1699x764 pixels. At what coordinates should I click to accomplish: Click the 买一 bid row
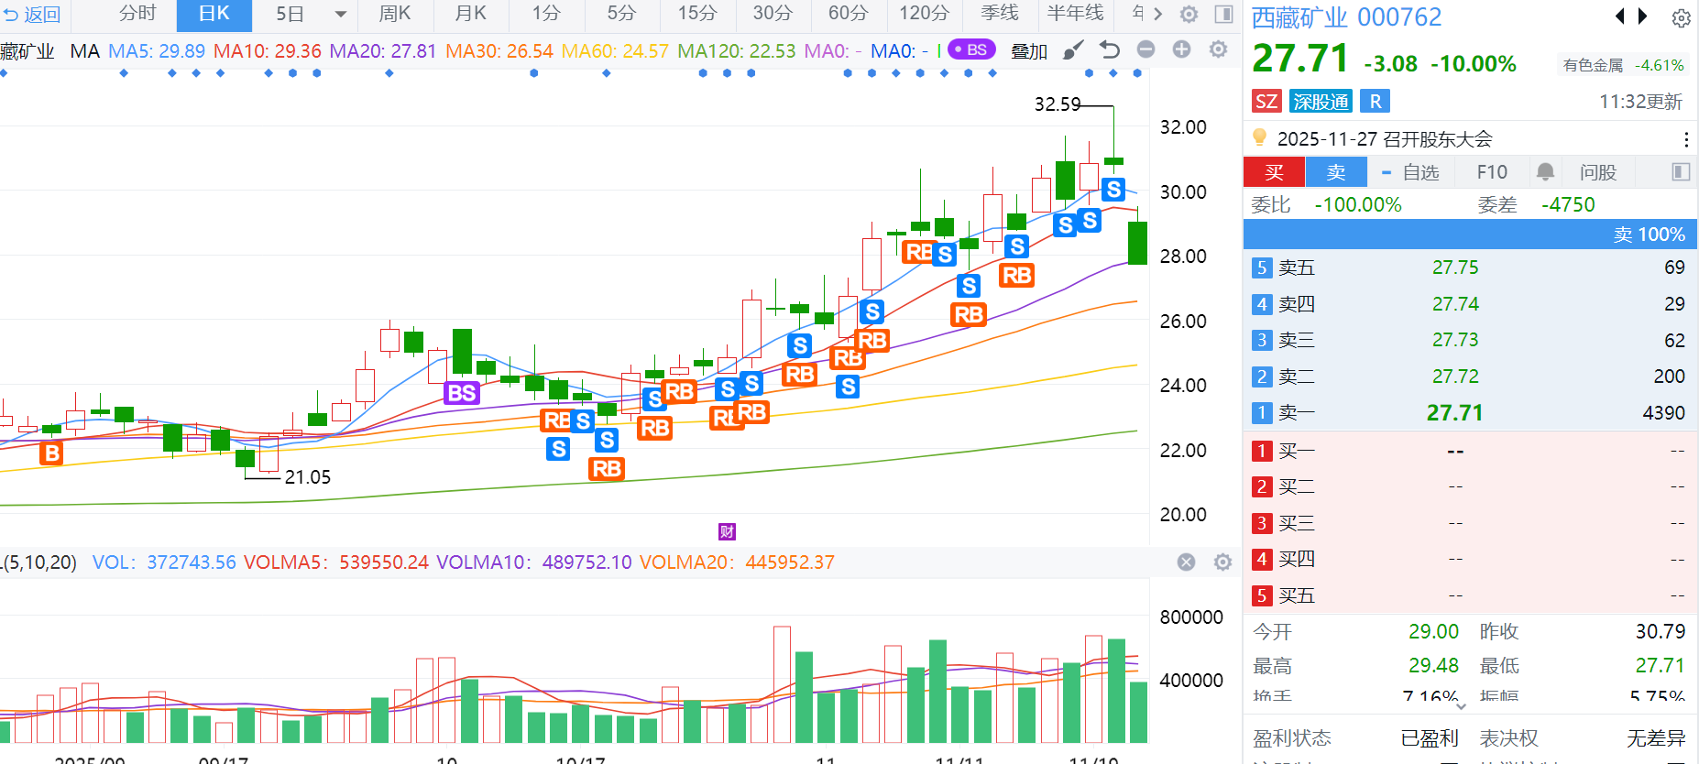click(x=1470, y=451)
